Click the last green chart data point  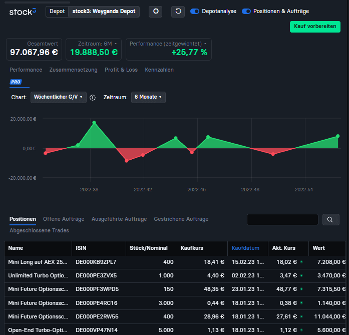[337, 136]
